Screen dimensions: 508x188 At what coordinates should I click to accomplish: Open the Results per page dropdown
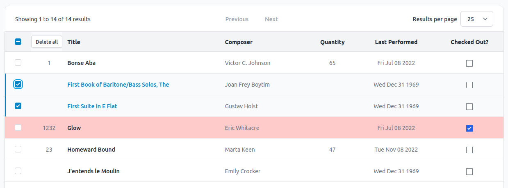coord(477,19)
